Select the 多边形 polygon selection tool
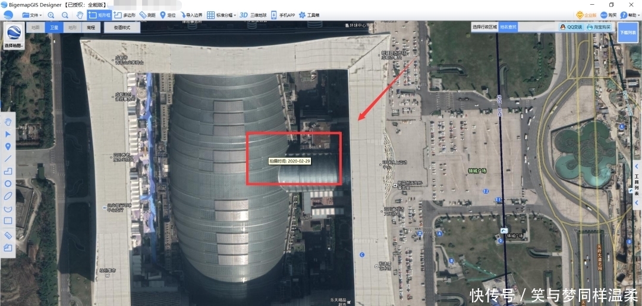Image resolution: width=642 pixels, height=306 pixels. (x=124, y=15)
